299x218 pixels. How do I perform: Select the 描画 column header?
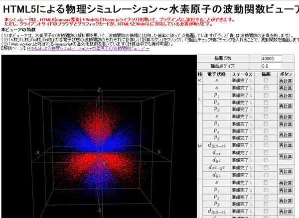(266, 74)
